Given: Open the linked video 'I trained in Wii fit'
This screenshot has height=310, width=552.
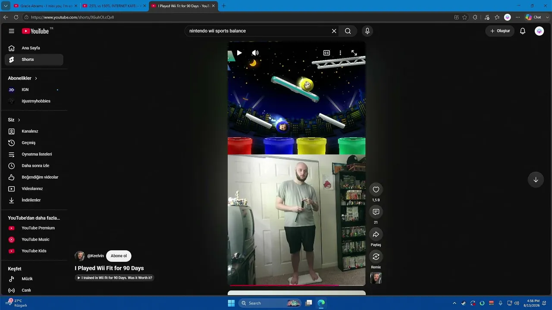Looking at the screenshot, I should click(x=114, y=278).
